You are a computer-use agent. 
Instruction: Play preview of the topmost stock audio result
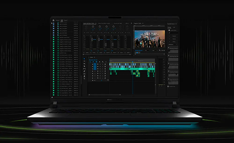(168, 47)
